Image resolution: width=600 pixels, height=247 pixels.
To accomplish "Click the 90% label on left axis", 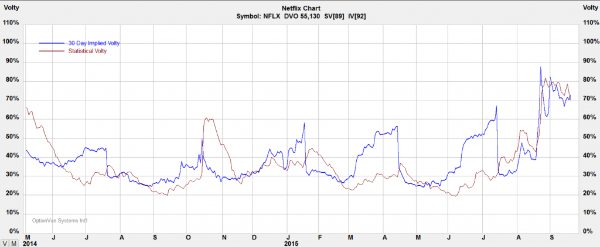I will [x=12, y=61].
